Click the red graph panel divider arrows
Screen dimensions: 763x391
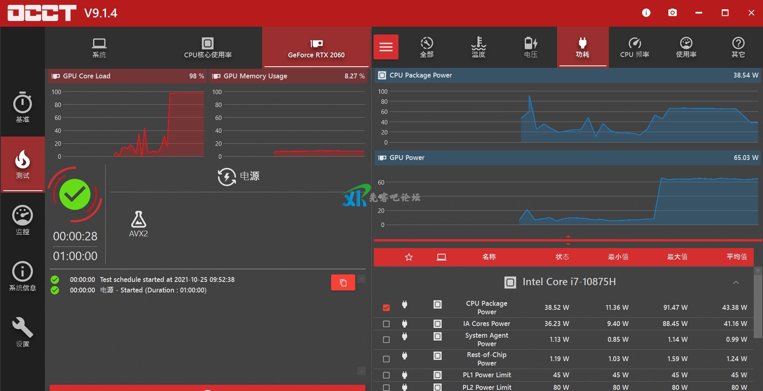(x=568, y=240)
